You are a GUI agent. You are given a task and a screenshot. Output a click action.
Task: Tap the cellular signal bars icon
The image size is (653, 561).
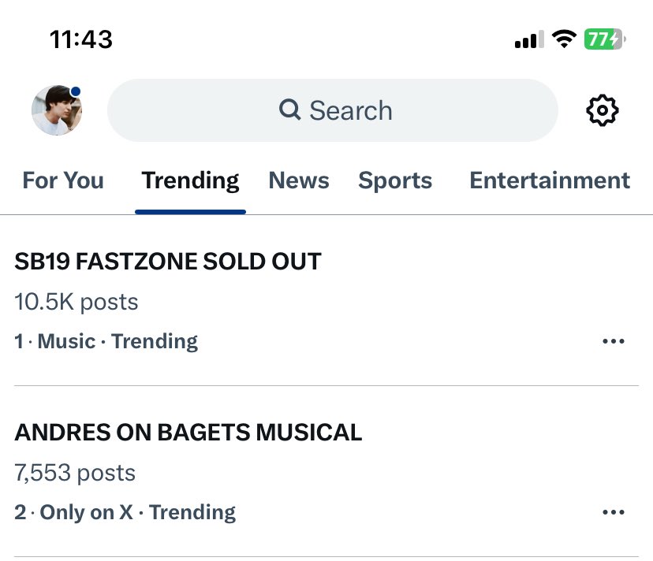(529, 39)
